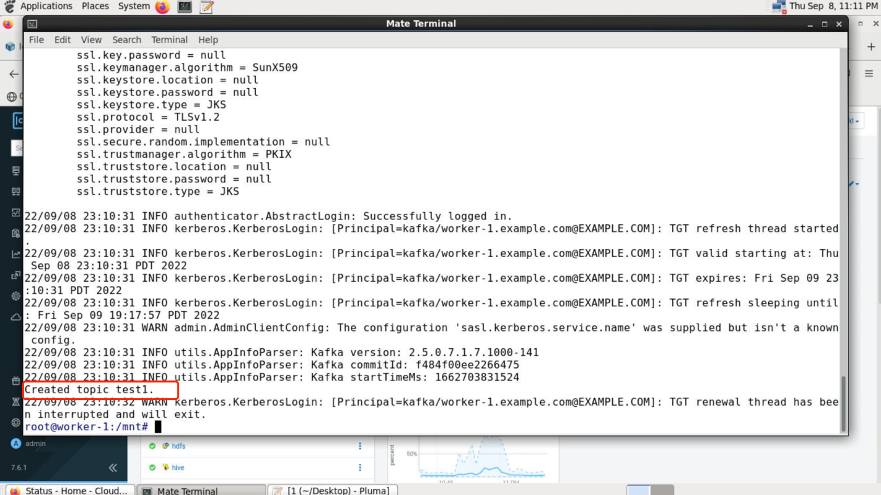Image resolution: width=881 pixels, height=495 pixels.
Task: Click the terminal prompt input area
Action: click(x=158, y=427)
